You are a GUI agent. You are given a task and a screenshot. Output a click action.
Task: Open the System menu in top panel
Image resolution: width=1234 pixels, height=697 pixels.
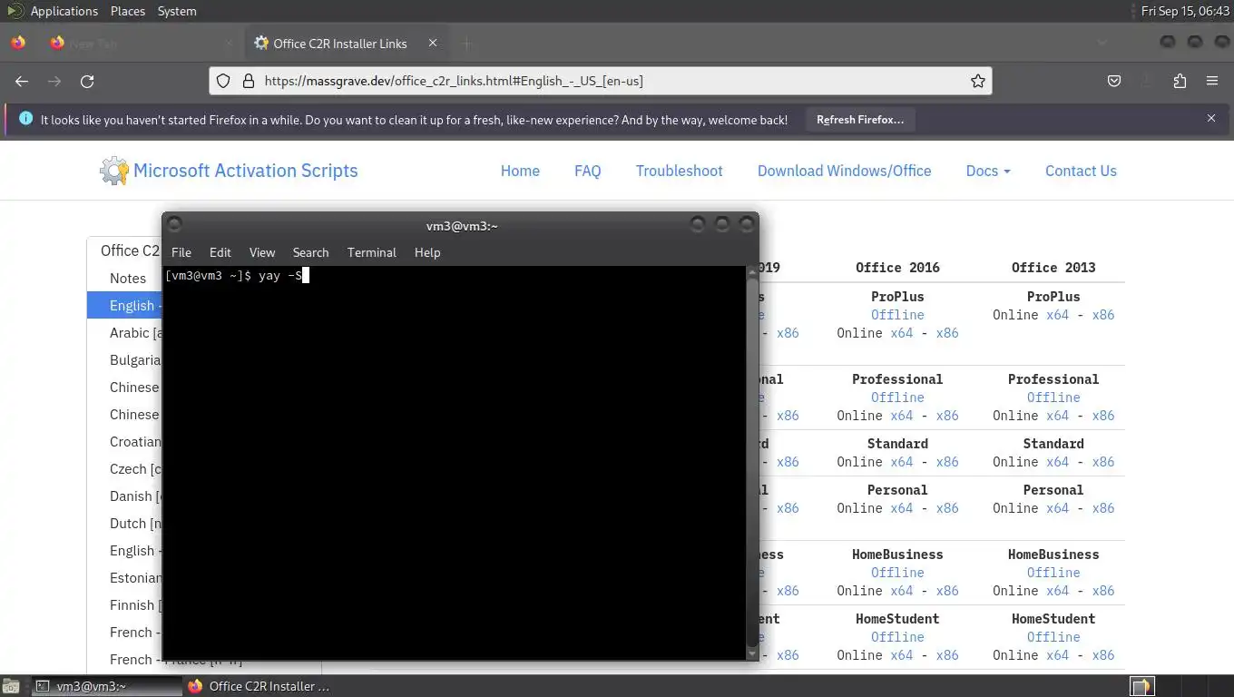[177, 11]
